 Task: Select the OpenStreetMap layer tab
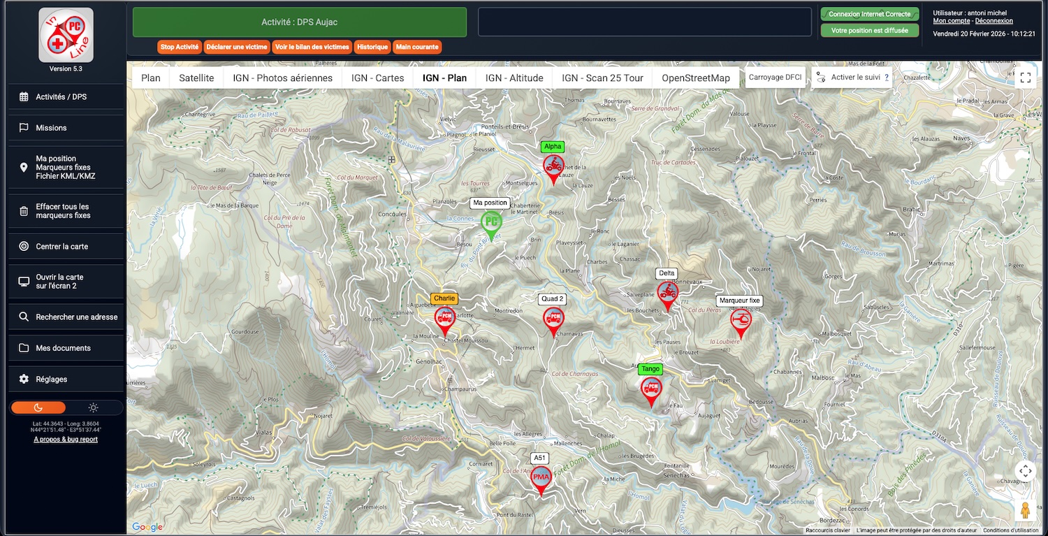[695, 78]
